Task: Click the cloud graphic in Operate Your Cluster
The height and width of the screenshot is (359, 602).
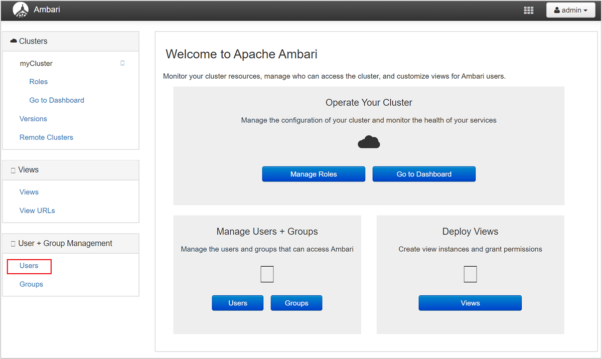Action: click(x=369, y=142)
